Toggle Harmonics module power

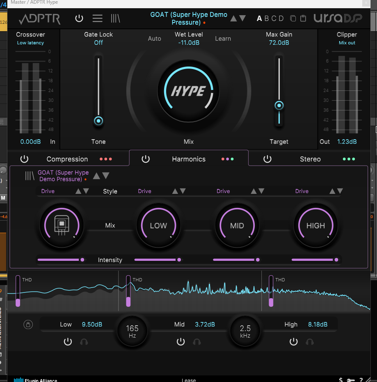click(146, 159)
